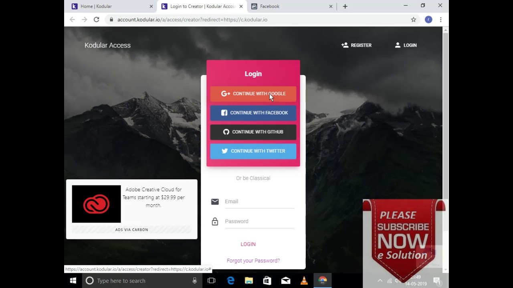Switch to the Facebook tab
Image resolution: width=513 pixels, height=288 pixels.
pyautogui.click(x=292, y=6)
